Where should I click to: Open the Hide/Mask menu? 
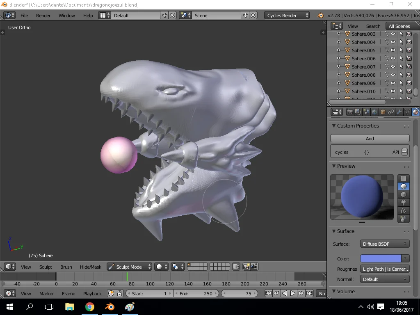pos(91,267)
